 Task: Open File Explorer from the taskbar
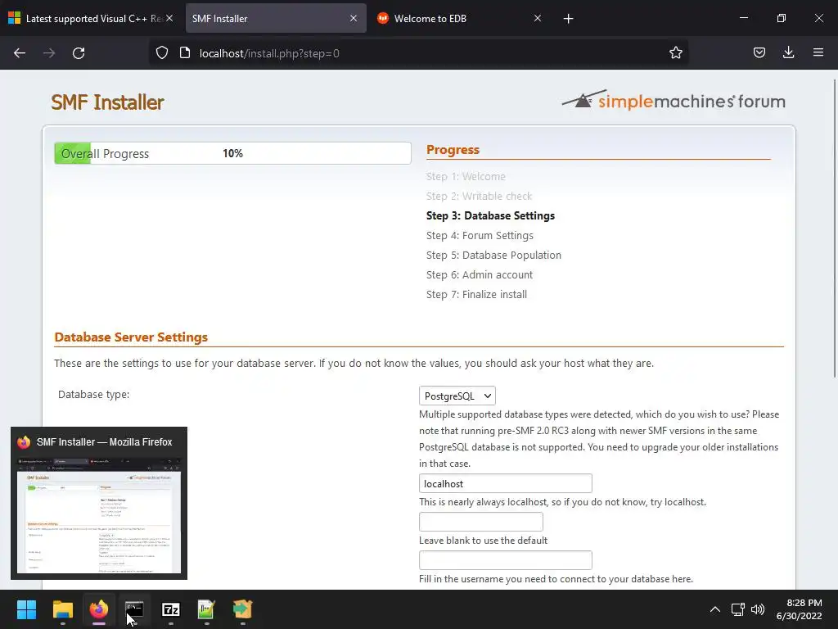[62, 609]
